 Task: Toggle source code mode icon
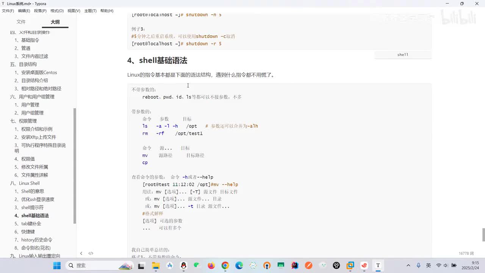pyautogui.click(x=91, y=253)
